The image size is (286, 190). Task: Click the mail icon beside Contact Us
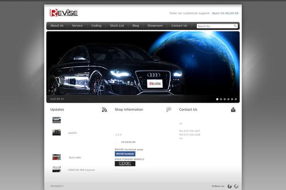[233, 109]
